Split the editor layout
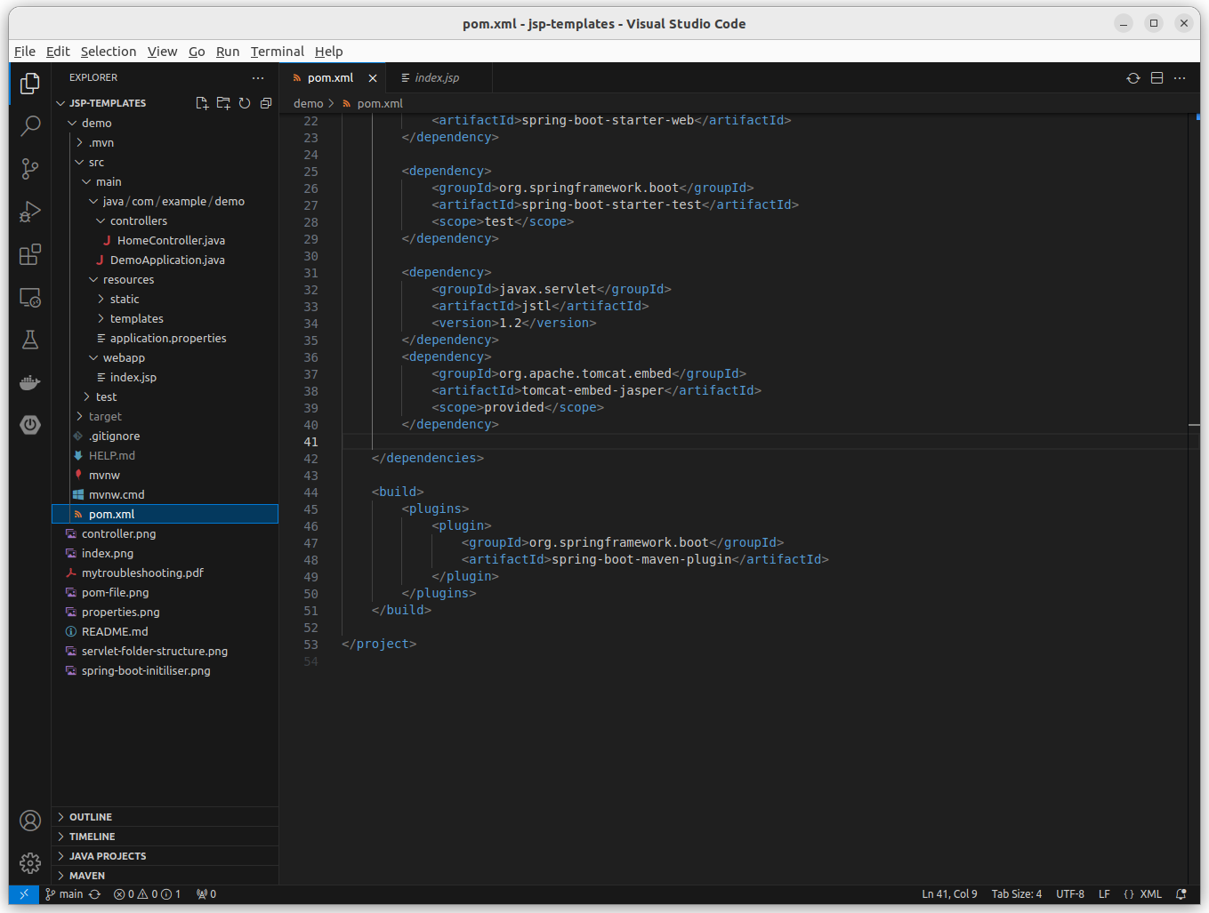Screen dimensions: 1209x913 pos(1157,78)
